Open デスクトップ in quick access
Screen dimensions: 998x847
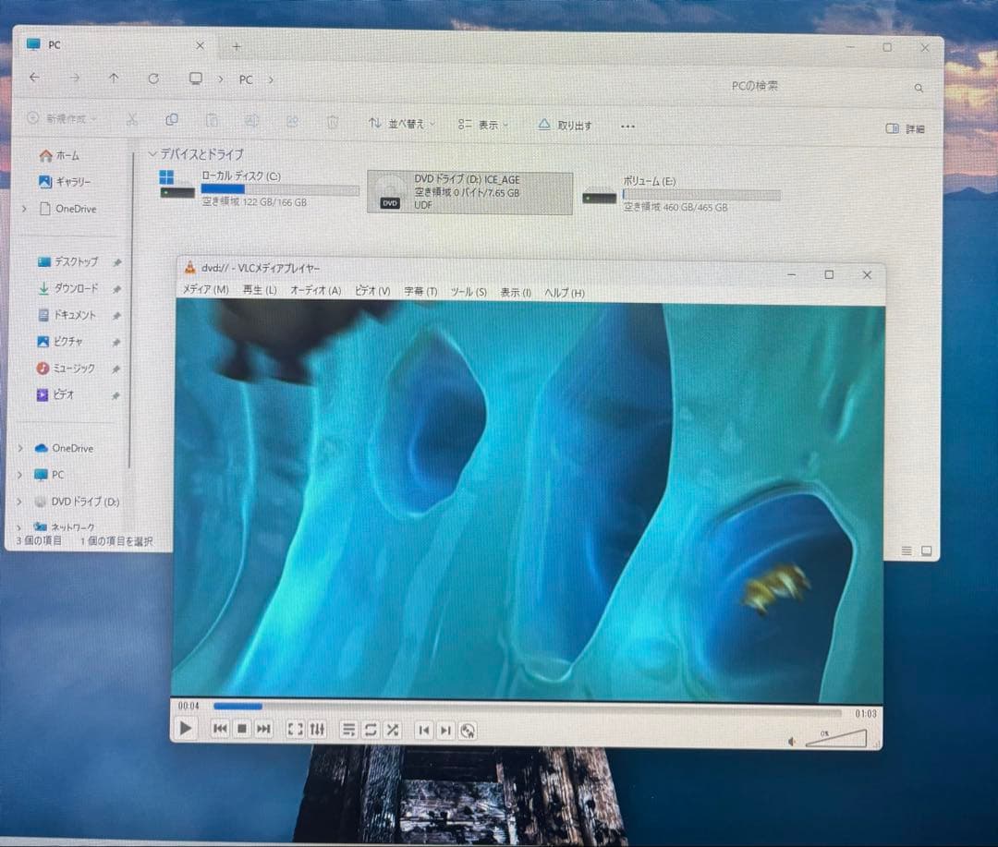click(x=67, y=261)
